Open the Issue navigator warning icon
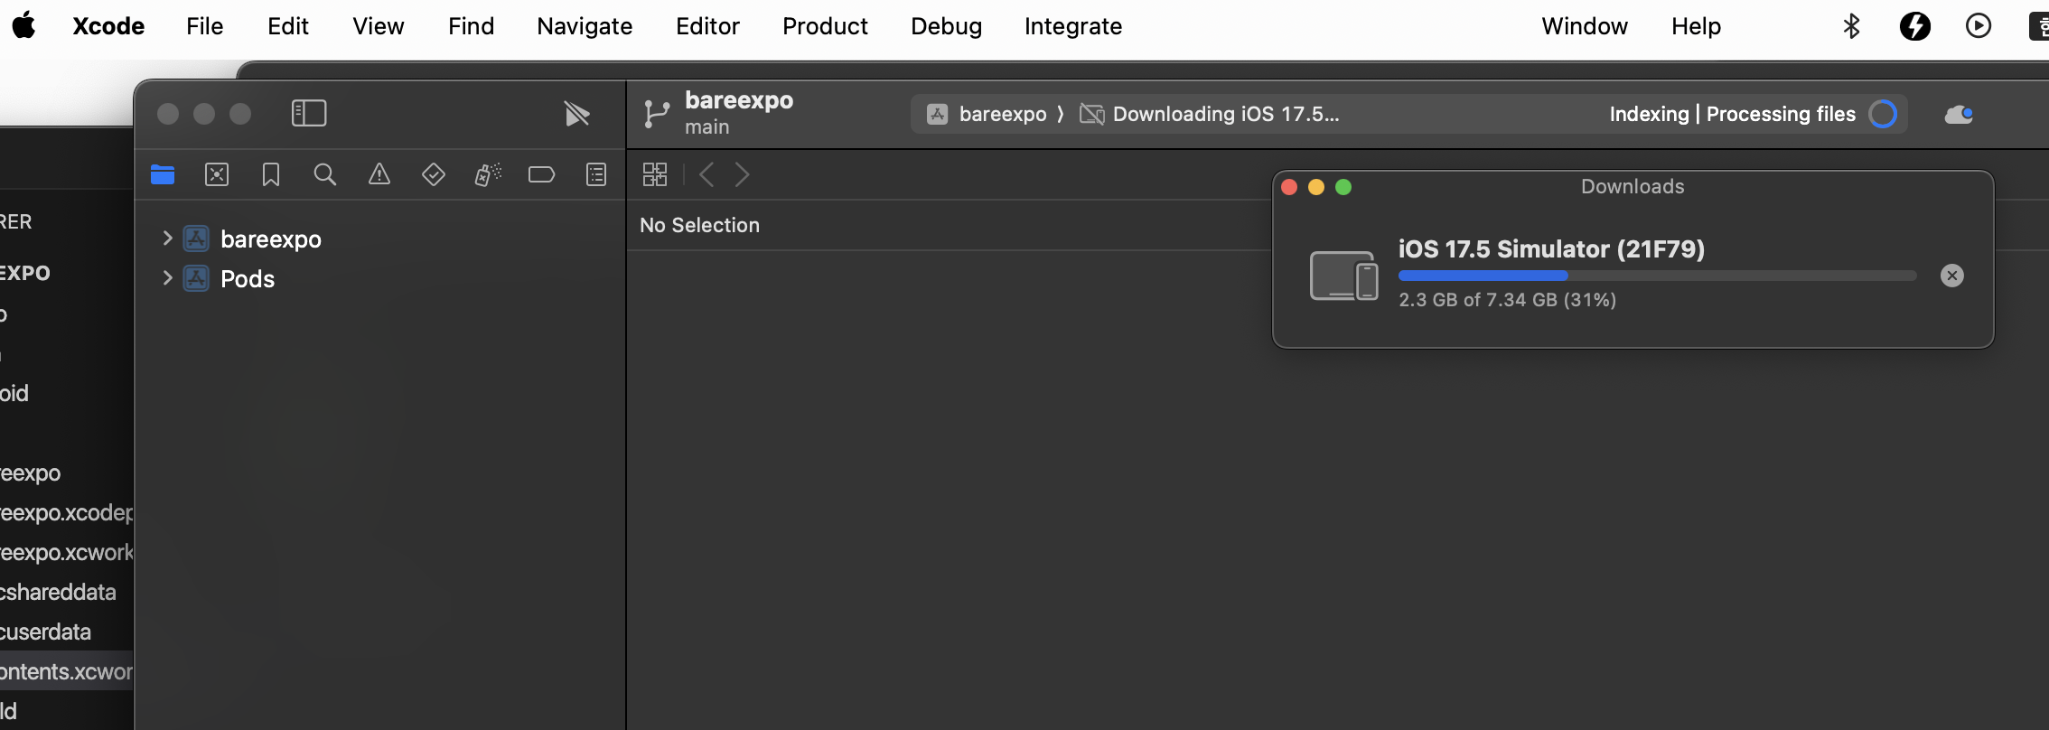Image resolution: width=2049 pixels, height=730 pixels. pos(379,174)
